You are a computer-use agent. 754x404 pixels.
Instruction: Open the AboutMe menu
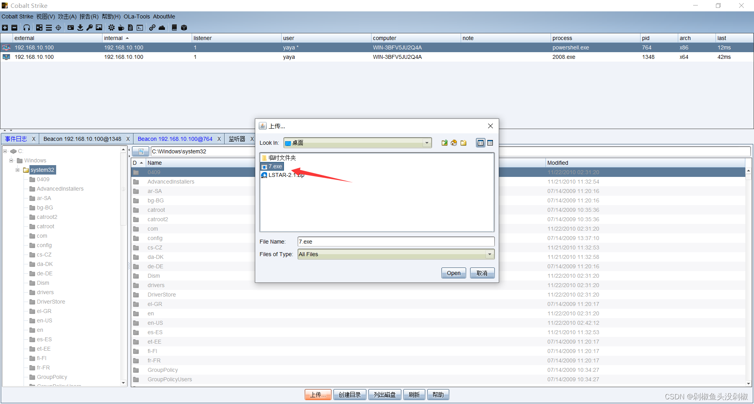[x=164, y=16]
